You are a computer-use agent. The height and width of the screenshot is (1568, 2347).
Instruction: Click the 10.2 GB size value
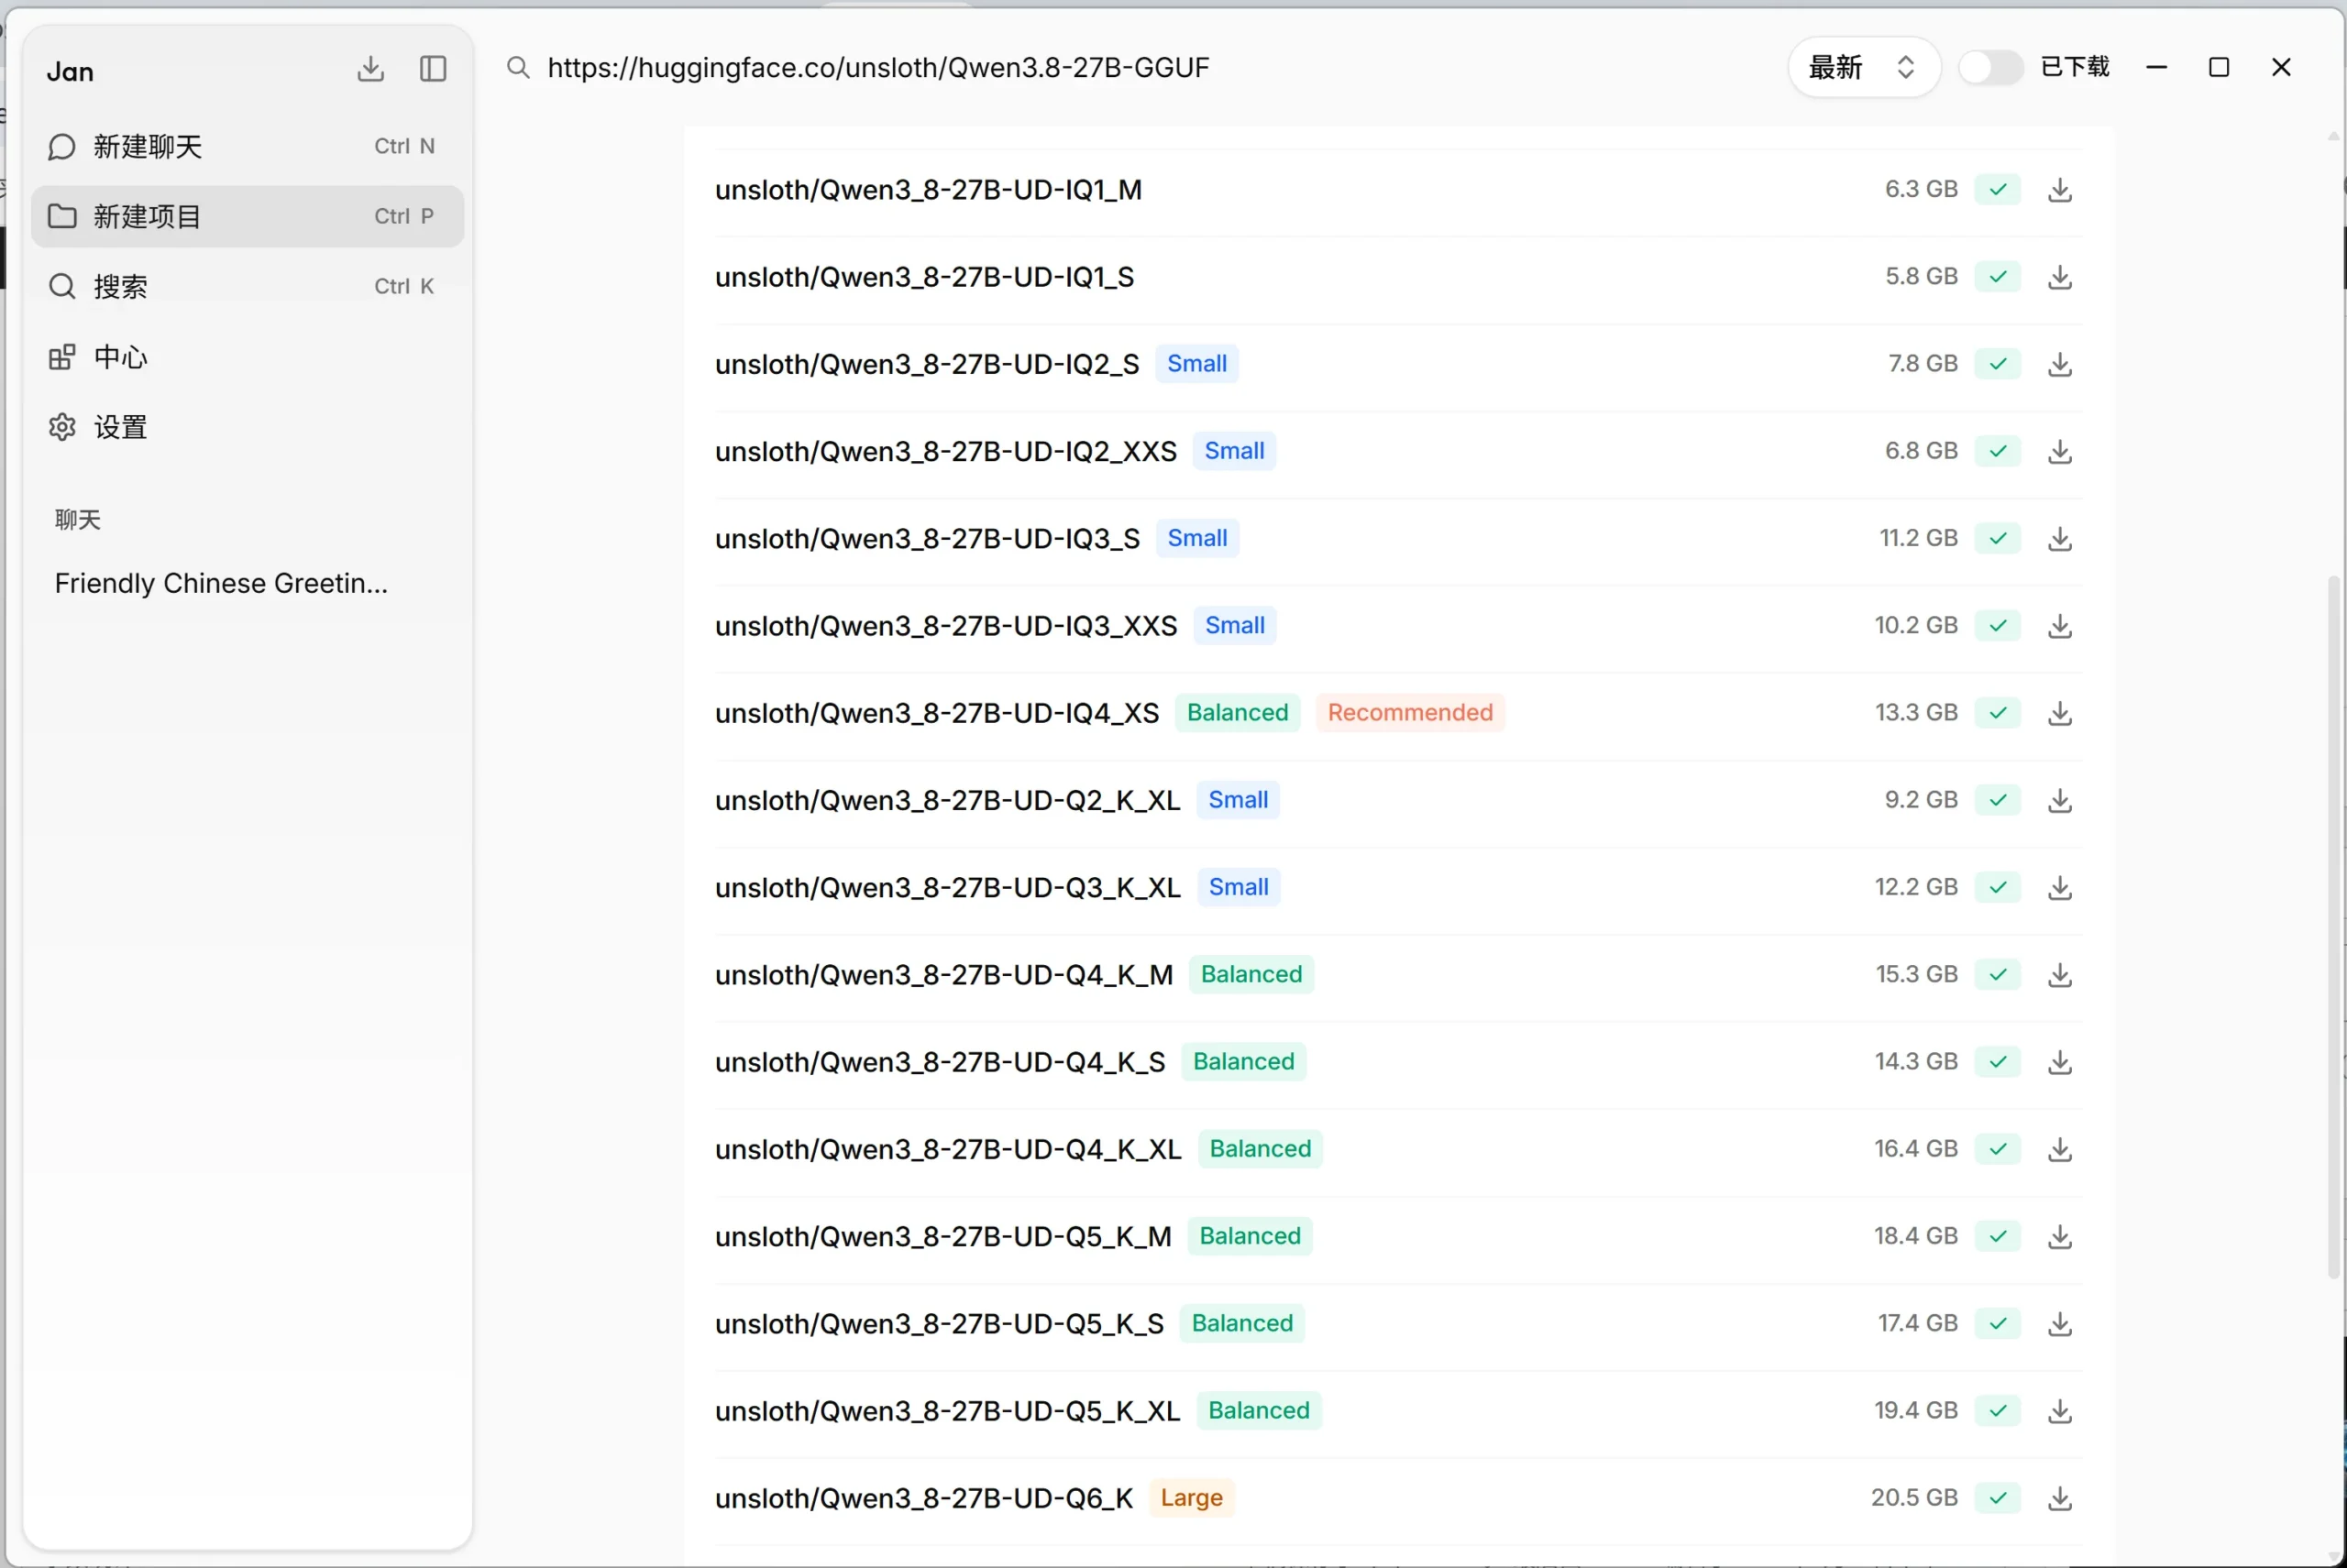1916,625
